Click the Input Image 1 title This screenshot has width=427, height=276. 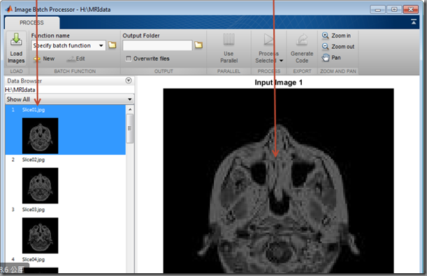tap(278, 82)
